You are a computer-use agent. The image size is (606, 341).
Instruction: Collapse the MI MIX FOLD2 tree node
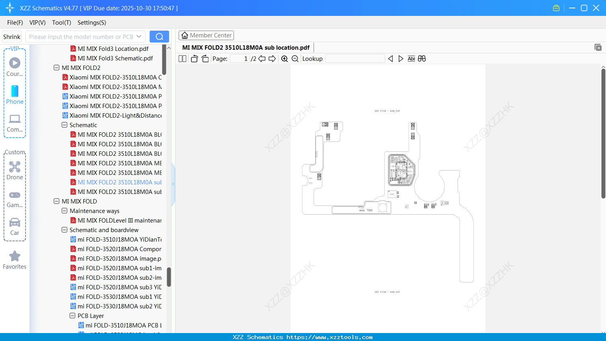pyautogui.click(x=57, y=68)
